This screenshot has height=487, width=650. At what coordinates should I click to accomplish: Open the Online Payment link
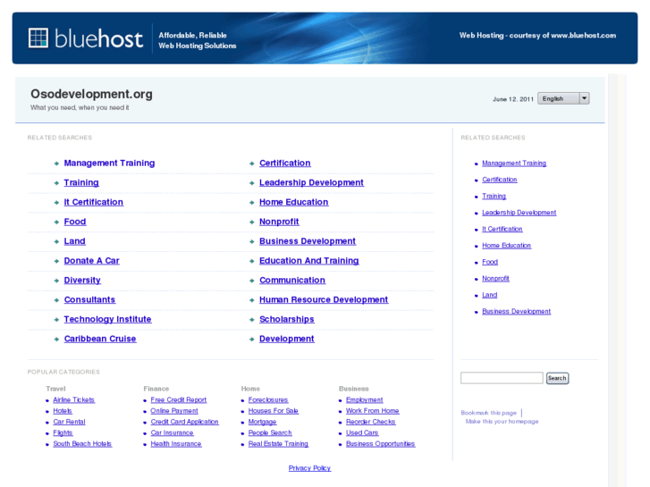(x=174, y=411)
